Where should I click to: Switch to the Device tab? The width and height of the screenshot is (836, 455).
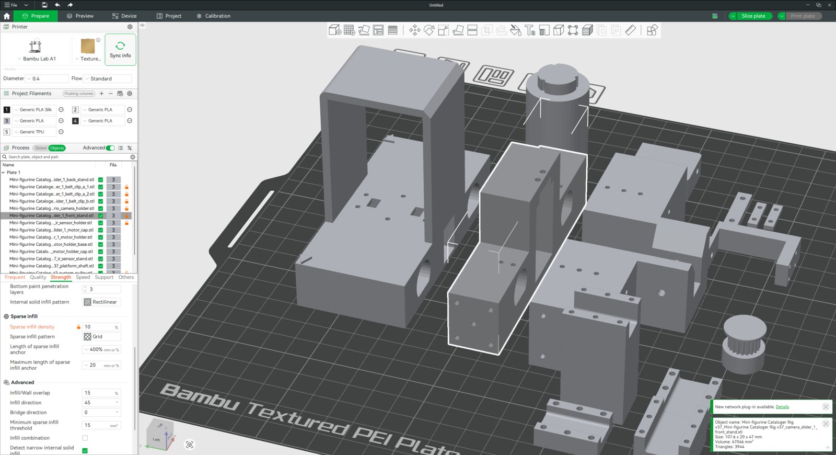point(124,16)
